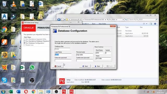This screenshot has height=94, width=167.
Task: Open Word from the taskbar
Action: [18, 92]
